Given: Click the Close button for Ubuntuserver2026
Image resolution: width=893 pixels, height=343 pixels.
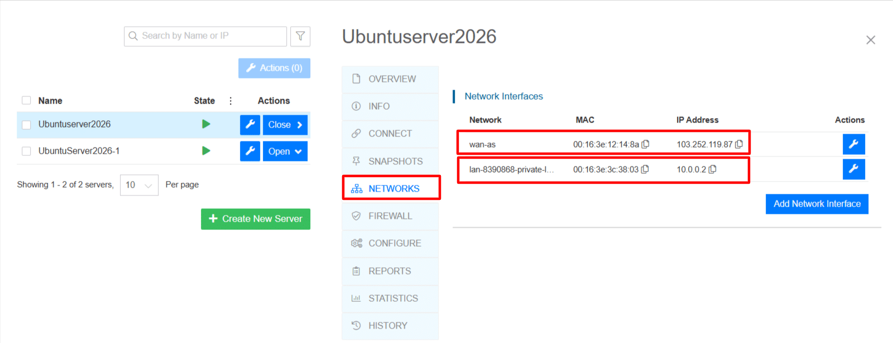Looking at the screenshot, I should [285, 125].
